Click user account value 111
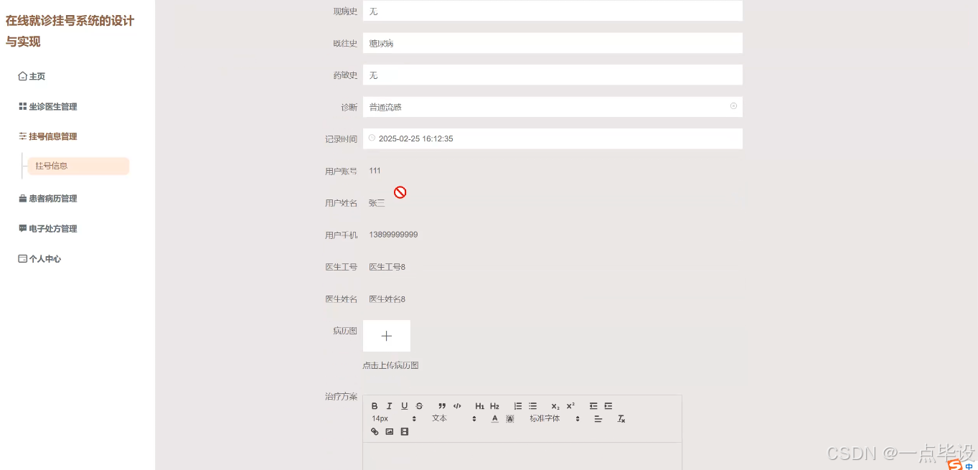 click(375, 171)
